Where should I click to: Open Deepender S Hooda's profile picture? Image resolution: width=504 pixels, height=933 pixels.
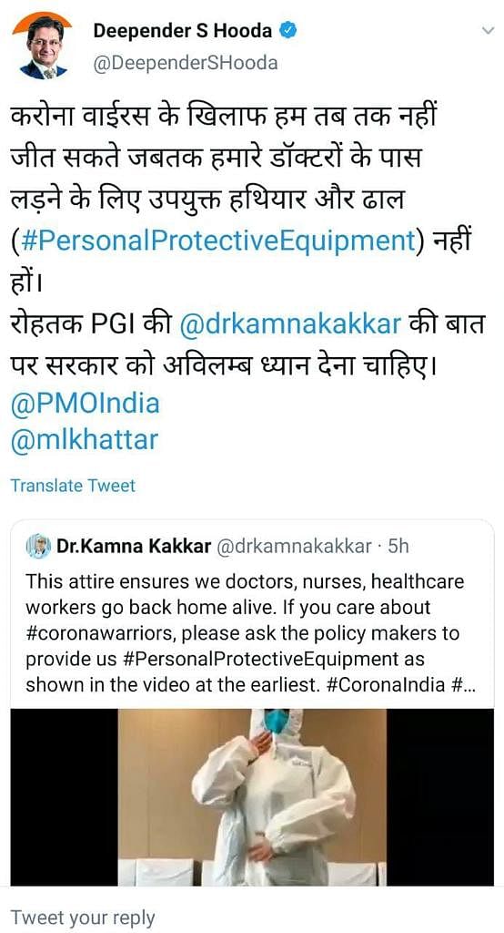[42, 46]
